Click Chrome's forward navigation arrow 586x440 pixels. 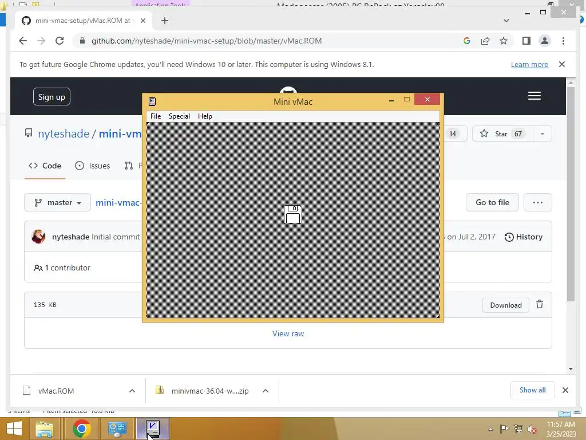41,41
